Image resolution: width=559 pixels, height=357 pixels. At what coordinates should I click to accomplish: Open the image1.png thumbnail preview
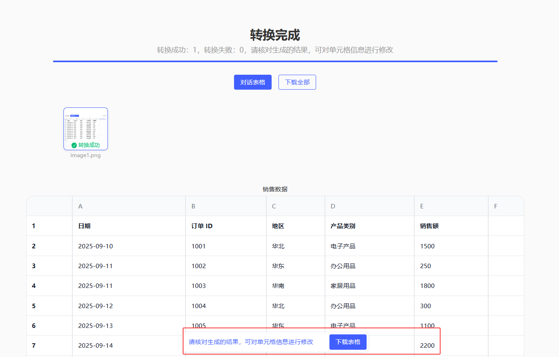[86, 126]
